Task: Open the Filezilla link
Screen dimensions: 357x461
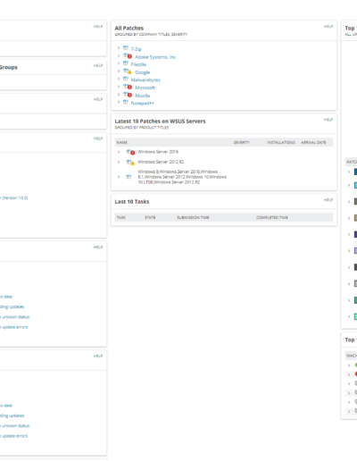Action: (x=138, y=64)
